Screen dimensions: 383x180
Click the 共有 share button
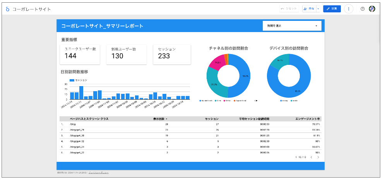pyautogui.click(x=309, y=9)
